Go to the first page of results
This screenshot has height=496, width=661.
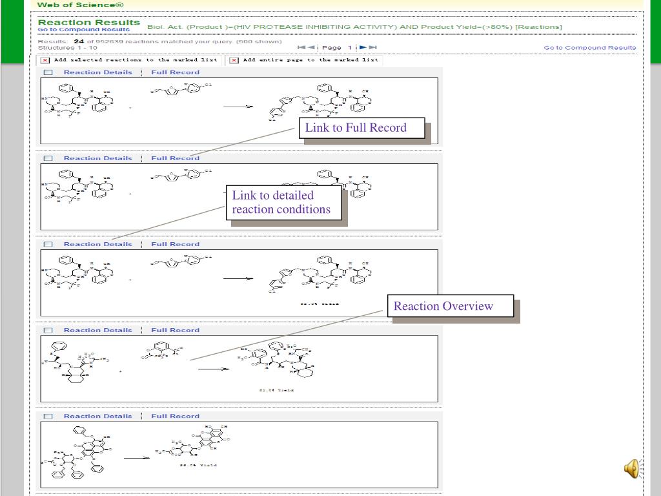click(301, 47)
